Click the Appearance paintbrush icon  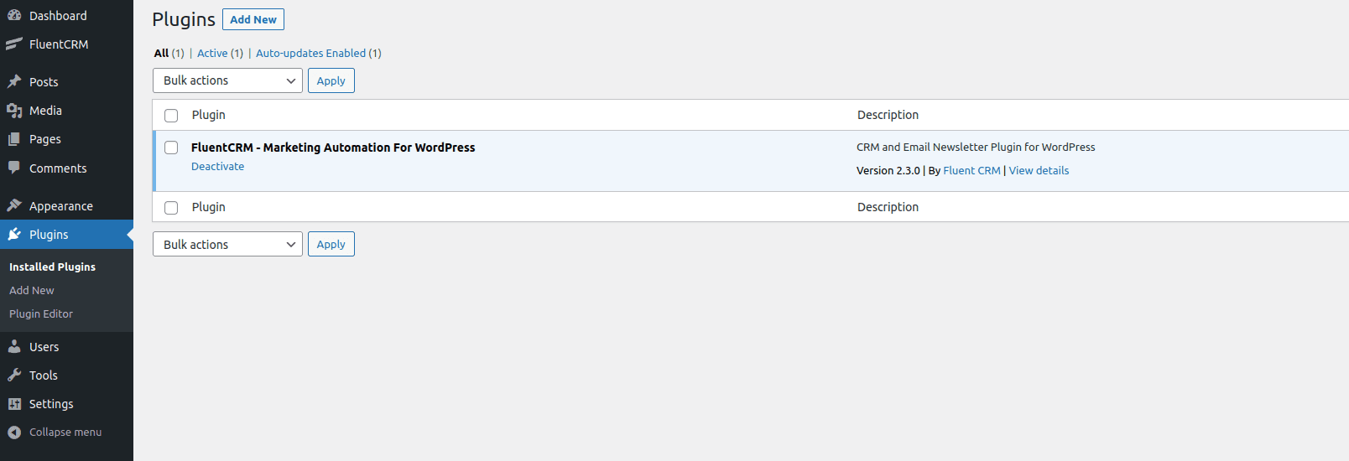[x=14, y=205]
